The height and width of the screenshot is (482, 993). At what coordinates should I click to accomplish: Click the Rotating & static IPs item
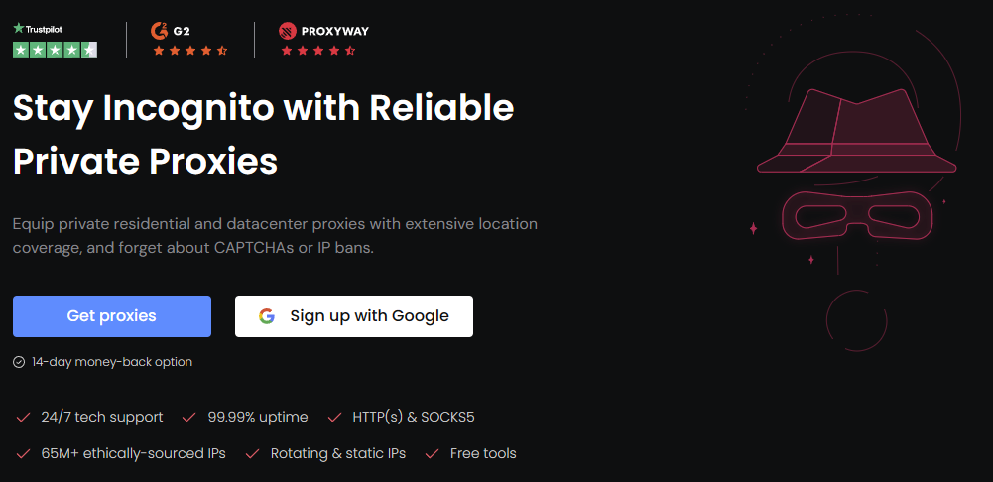[338, 453]
